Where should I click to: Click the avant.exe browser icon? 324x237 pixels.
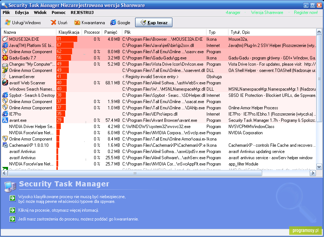coord(5,120)
